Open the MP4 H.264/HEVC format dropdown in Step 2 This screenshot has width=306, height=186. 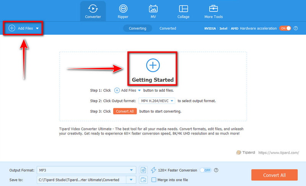click(x=157, y=101)
